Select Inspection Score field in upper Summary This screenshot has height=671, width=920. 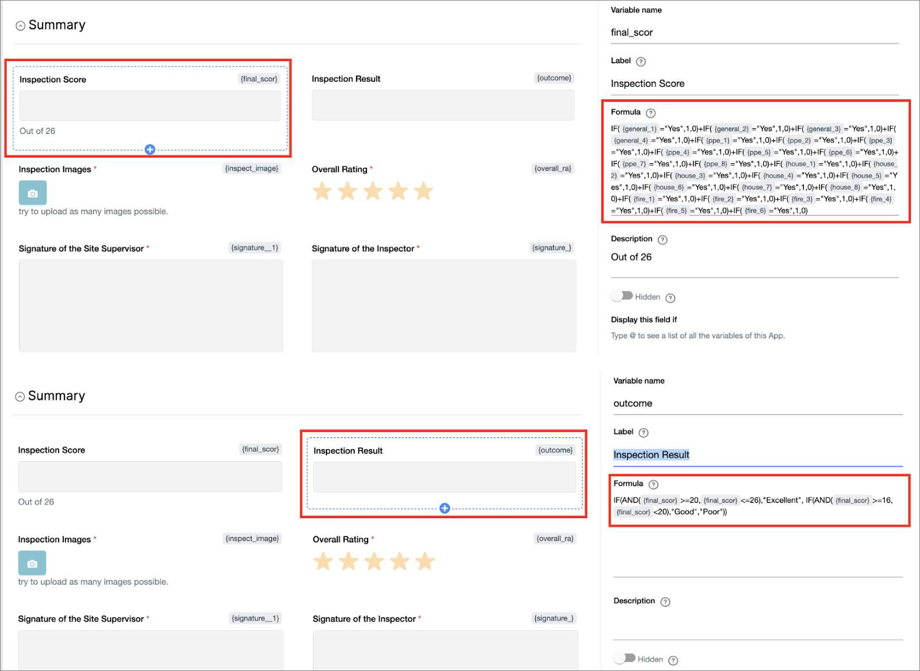[x=150, y=106]
